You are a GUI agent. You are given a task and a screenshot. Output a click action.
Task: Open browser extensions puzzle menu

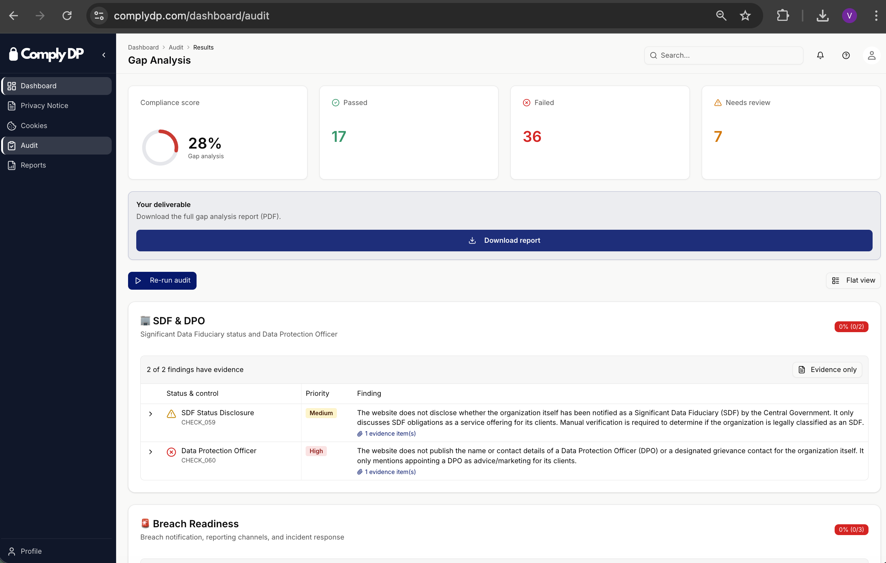(x=783, y=16)
